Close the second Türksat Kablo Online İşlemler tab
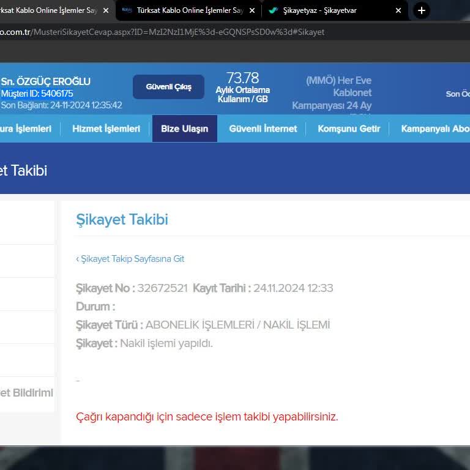The width and height of the screenshot is (470, 470). [252, 10]
